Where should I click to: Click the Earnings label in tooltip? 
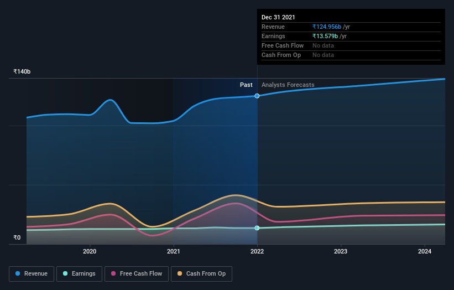coord(273,36)
